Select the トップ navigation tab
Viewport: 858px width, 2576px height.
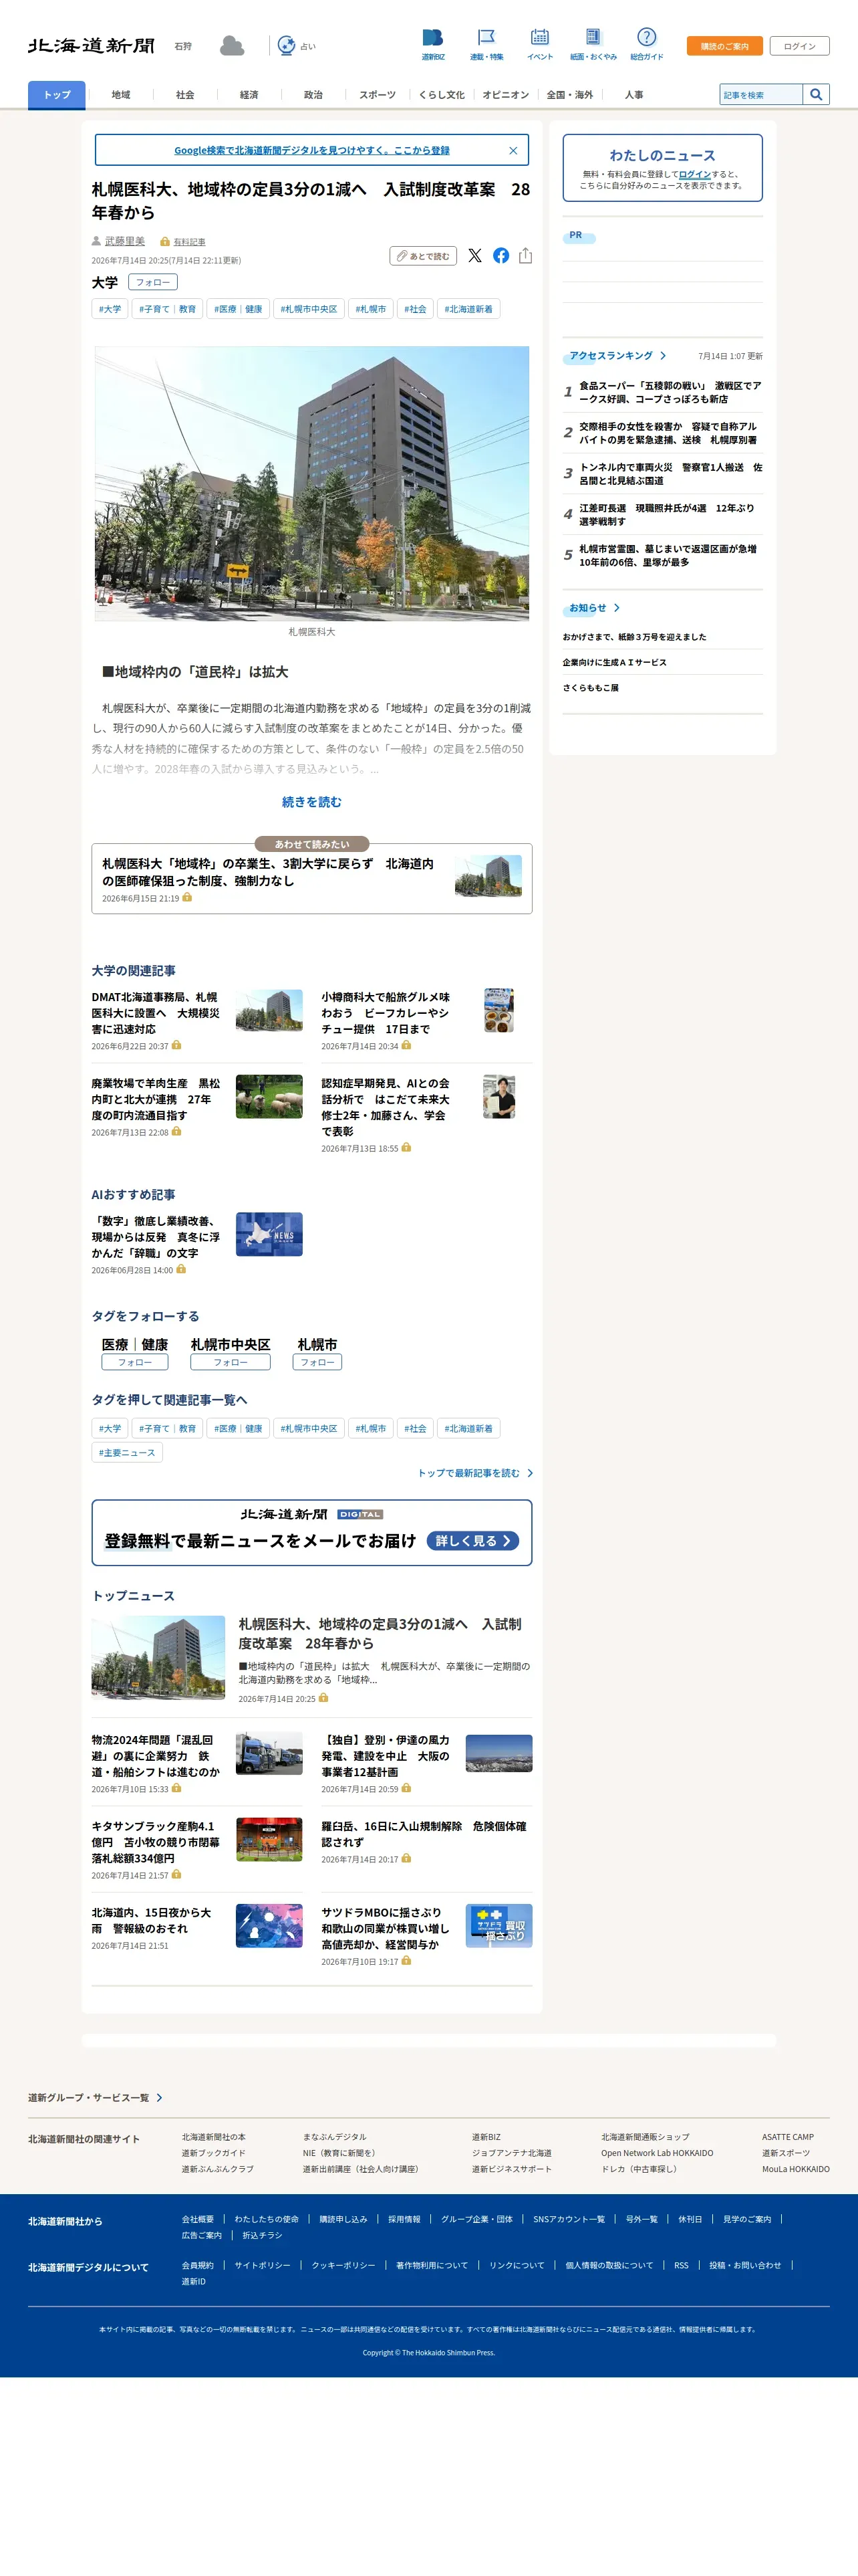click(57, 95)
